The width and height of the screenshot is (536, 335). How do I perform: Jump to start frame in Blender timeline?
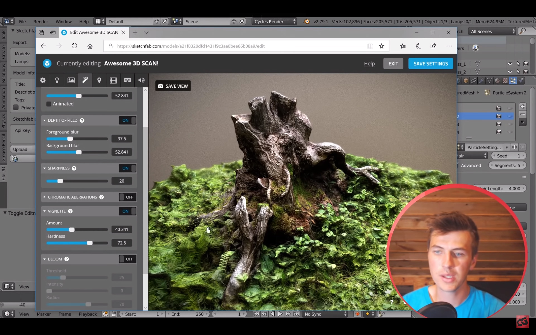pos(256,314)
